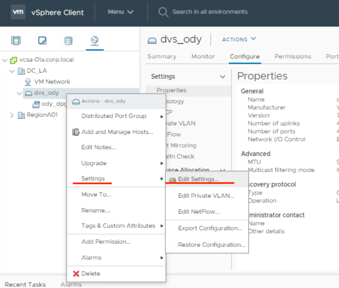Choose Add and Manage Hosts... entry
The image size is (339, 288).
pos(116,132)
